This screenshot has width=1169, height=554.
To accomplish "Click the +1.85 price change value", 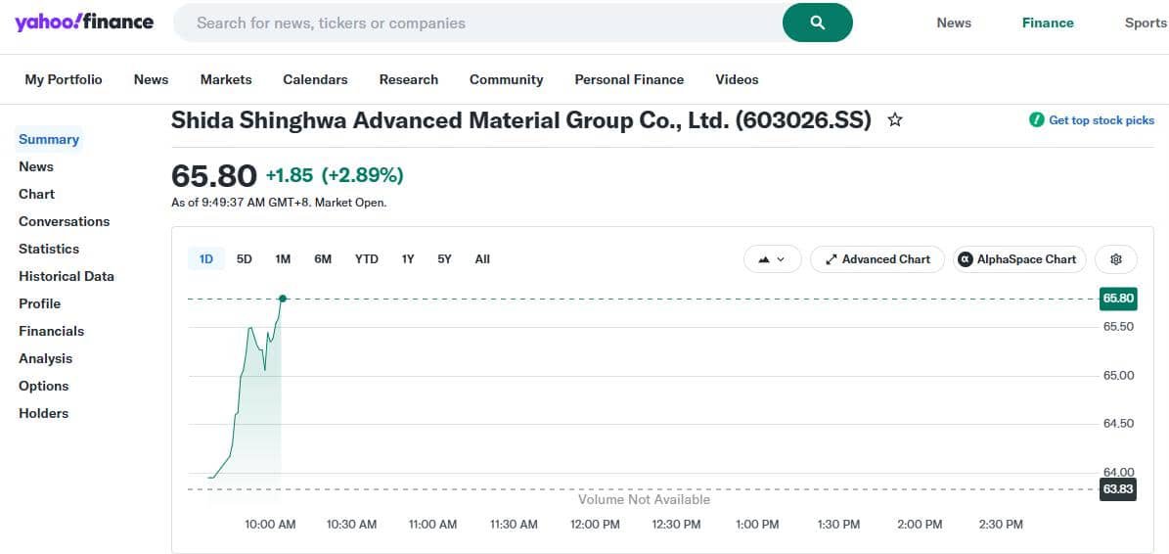I will (290, 176).
